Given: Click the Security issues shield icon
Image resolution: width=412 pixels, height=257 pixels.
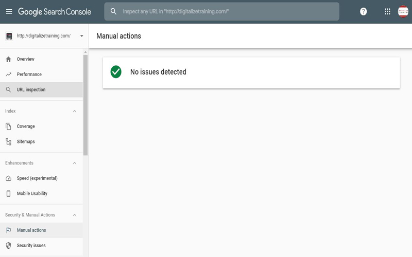Looking at the screenshot, I should tap(8, 246).
